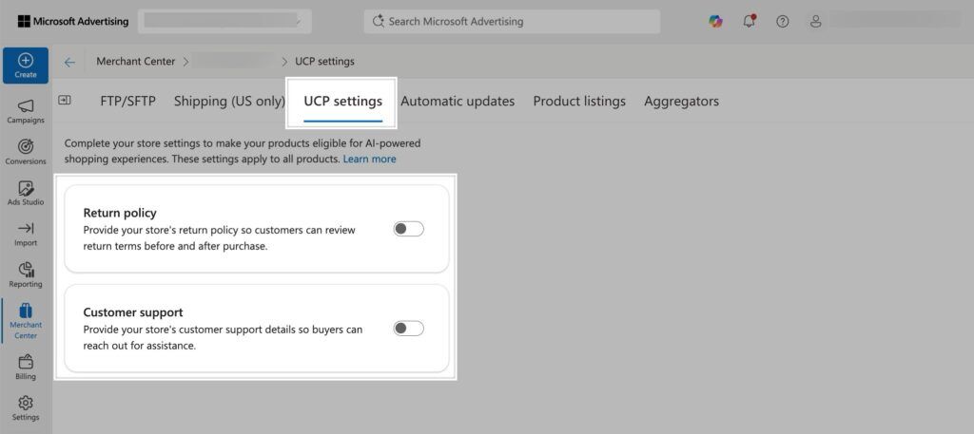The height and width of the screenshot is (434, 974).
Task: Open the account selector dropdown
Action: click(224, 21)
